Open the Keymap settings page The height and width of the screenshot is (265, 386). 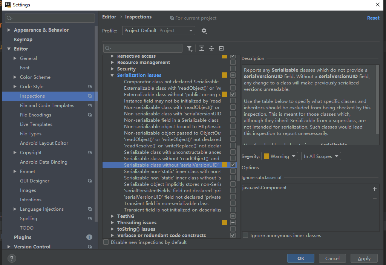23,40
